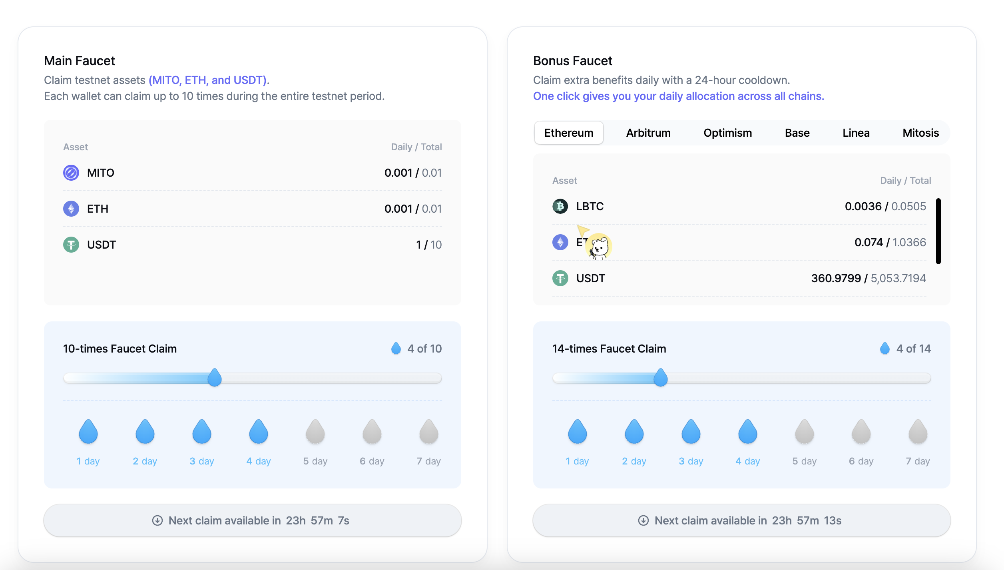Click Bonus Faucet 'Next claim available' button

click(x=741, y=520)
